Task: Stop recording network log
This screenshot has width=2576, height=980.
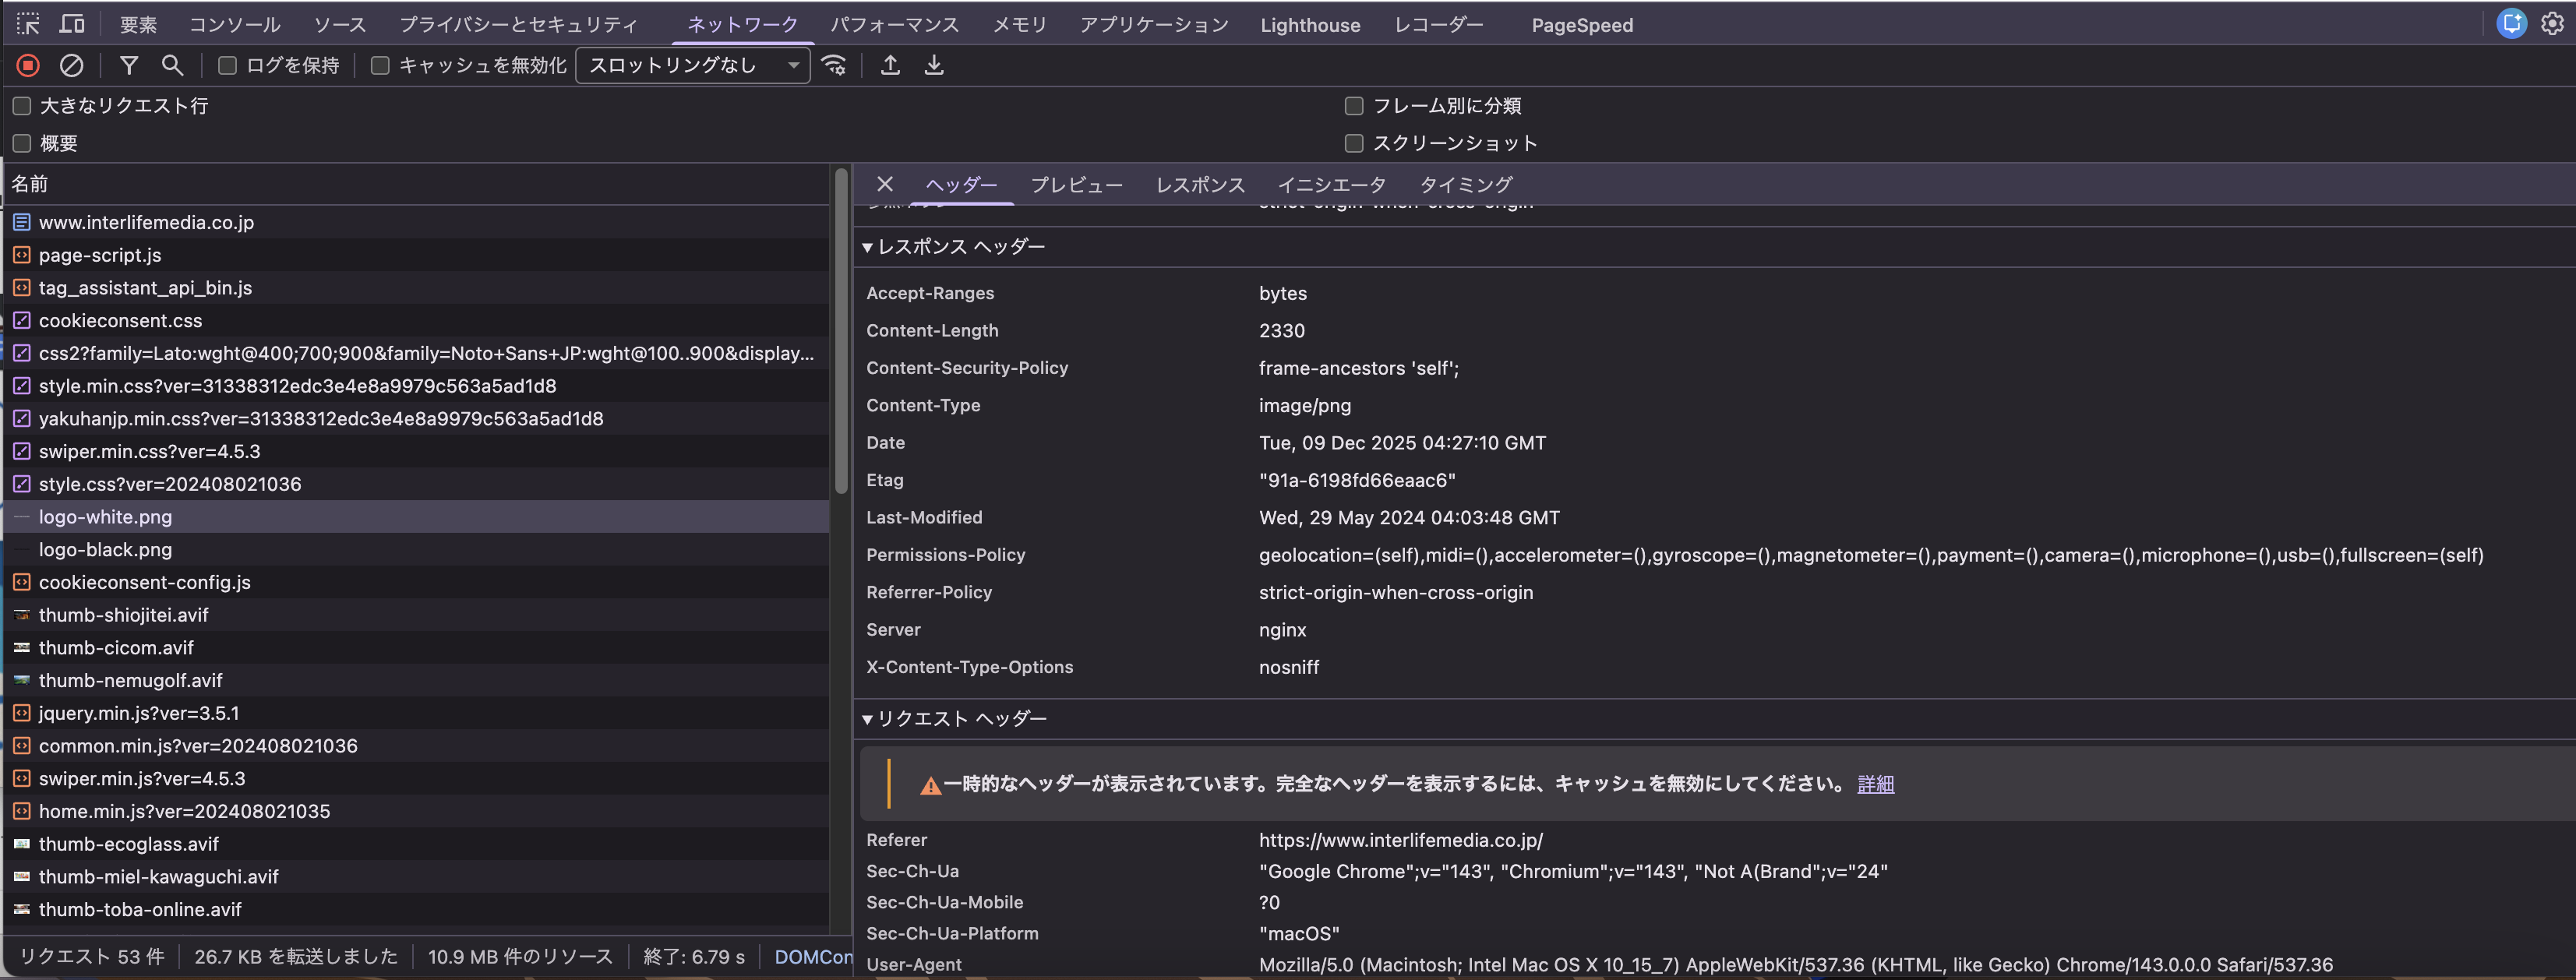Action: point(28,65)
